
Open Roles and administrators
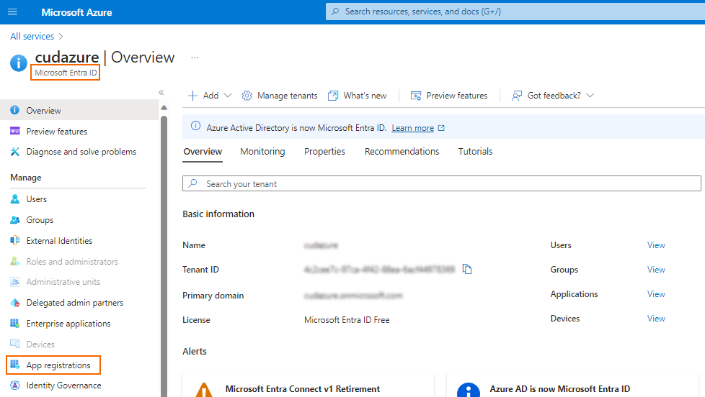(x=72, y=262)
